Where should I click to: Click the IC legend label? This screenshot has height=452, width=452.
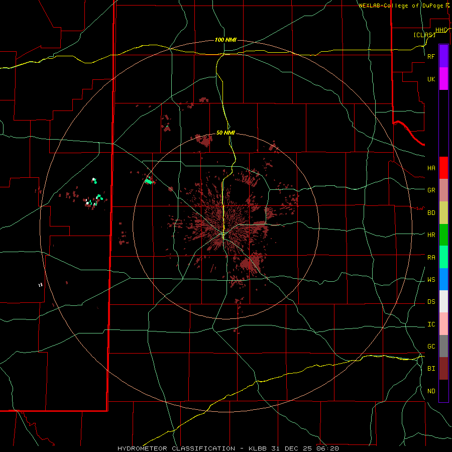[x=431, y=324]
